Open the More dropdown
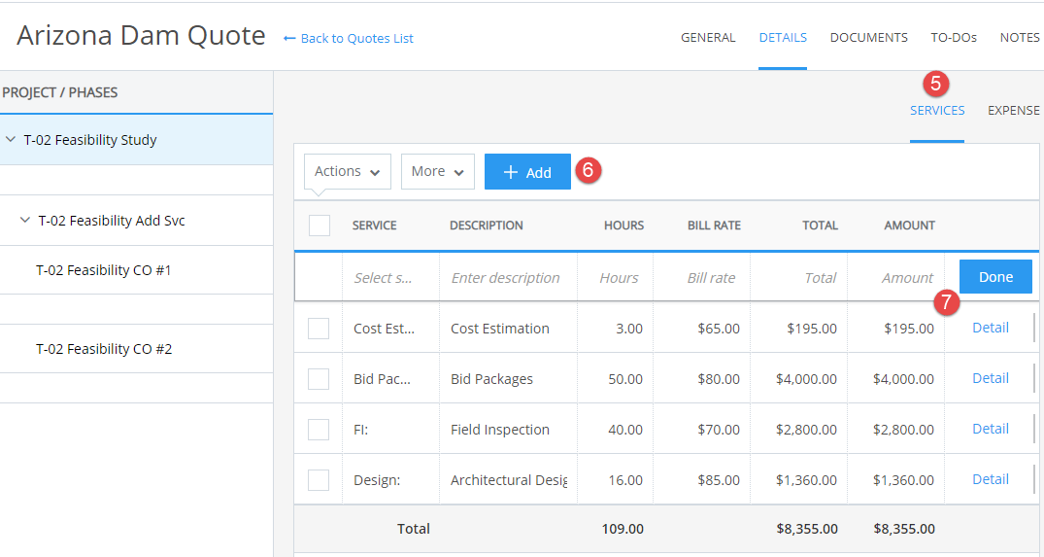 [437, 172]
